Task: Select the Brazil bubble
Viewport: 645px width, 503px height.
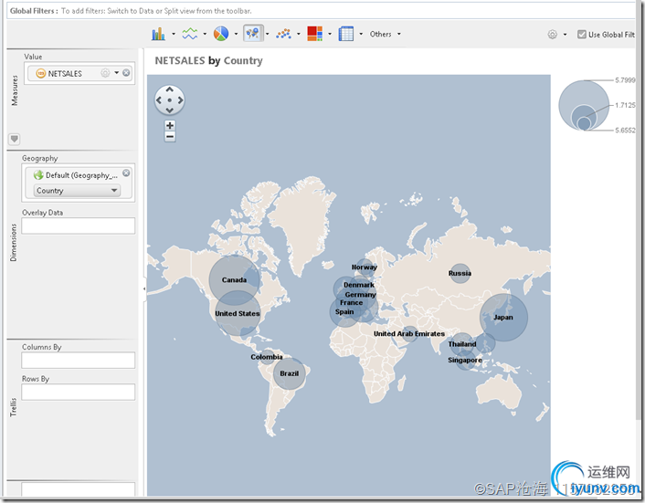Action: 290,373
